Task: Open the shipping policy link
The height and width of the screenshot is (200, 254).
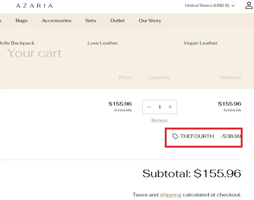Action: [171, 195]
